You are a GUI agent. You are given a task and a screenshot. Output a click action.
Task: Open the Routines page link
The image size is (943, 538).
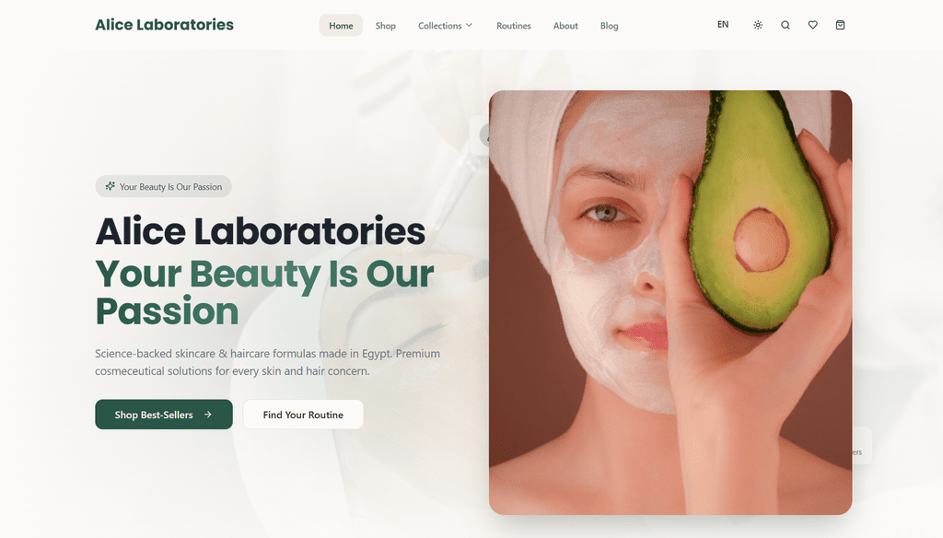coord(514,25)
